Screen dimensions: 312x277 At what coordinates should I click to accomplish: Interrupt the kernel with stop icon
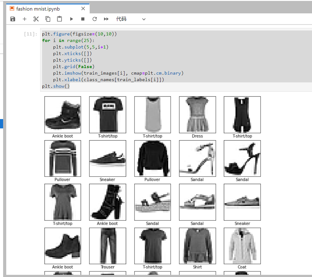tap(83, 19)
